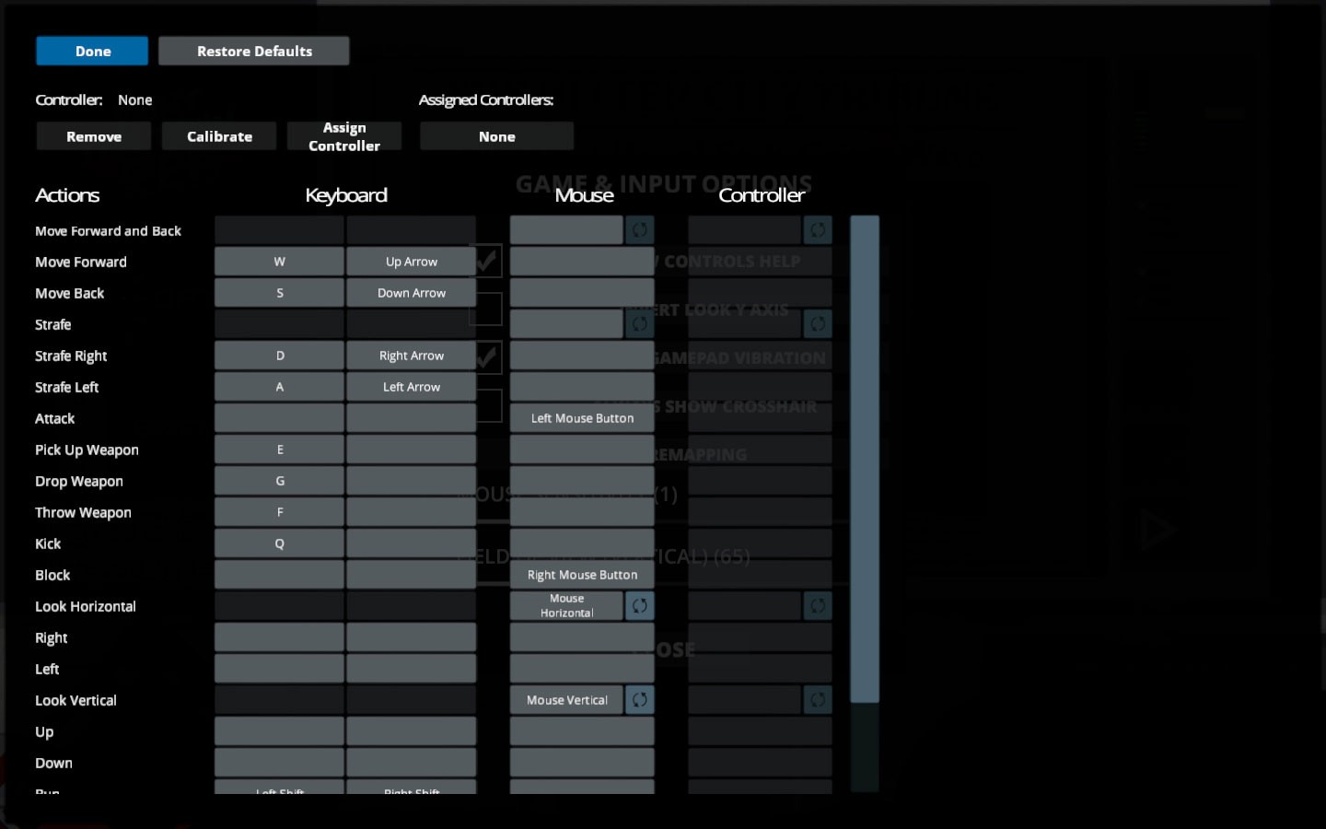Click controller invert icon for Strafe row

[817, 324]
